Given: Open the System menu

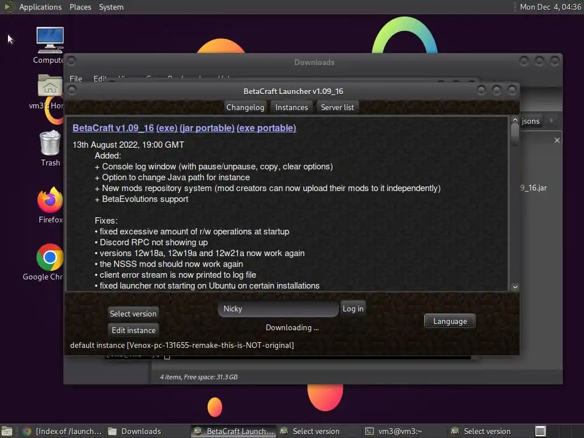Looking at the screenshot, I should click(x=111, y=7).
